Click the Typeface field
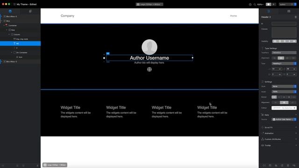299x168 pixels. point(284,53)
